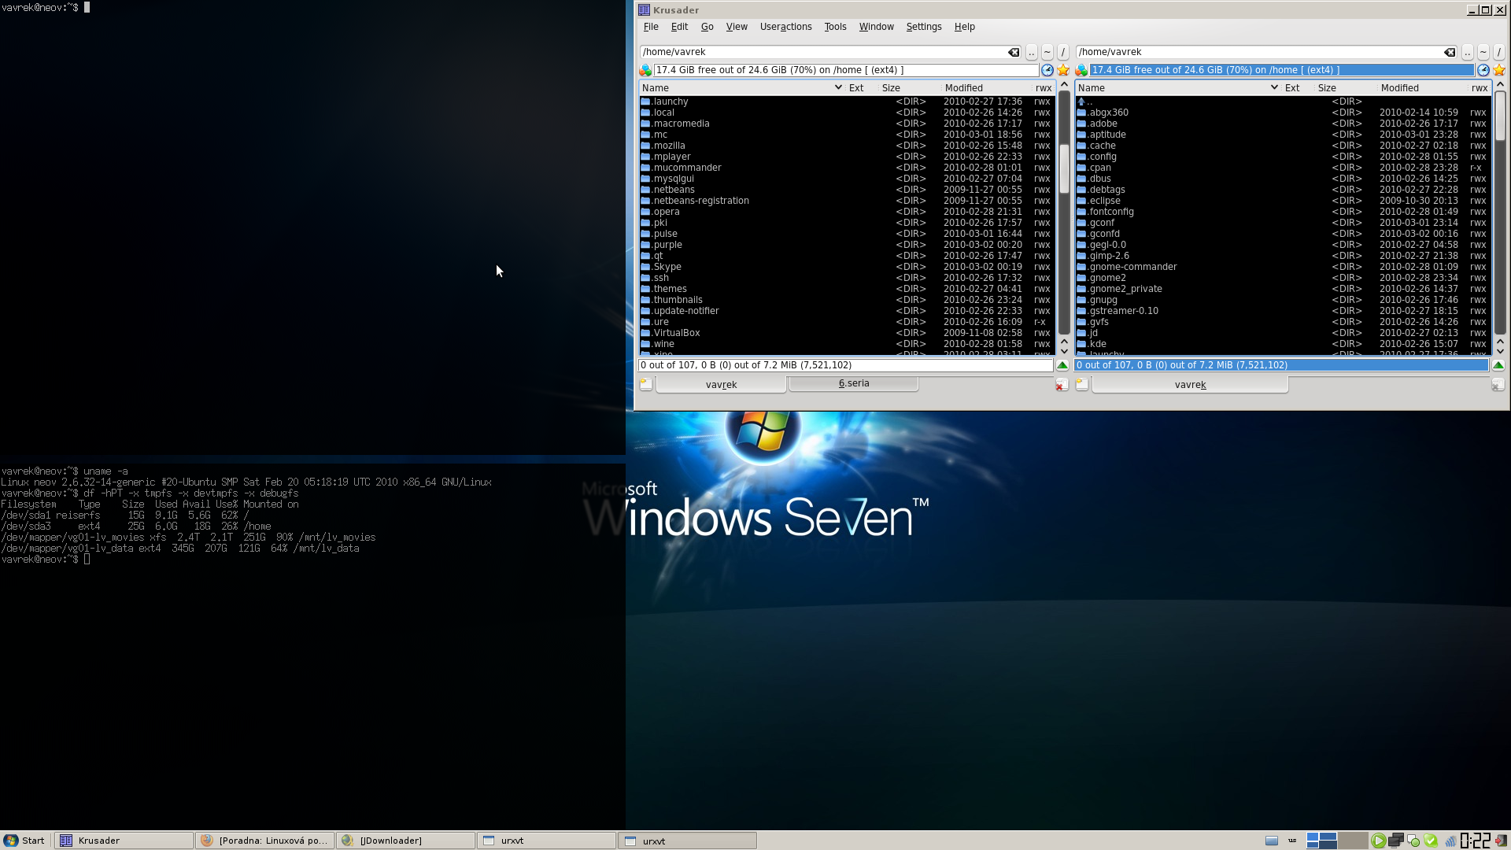Screen dimensions: 1511x850
Task: Sort left panel by Ext column
Action: click(862, 88)
